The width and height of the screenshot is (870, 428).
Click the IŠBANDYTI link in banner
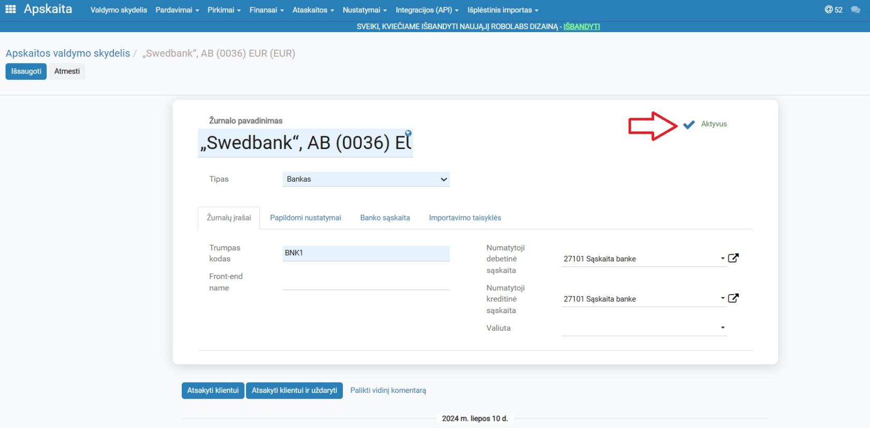click(582, 26)
